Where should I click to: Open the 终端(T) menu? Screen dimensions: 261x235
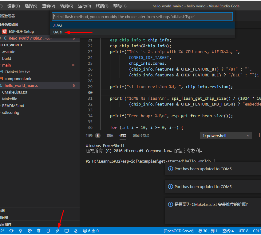point(102,6)
